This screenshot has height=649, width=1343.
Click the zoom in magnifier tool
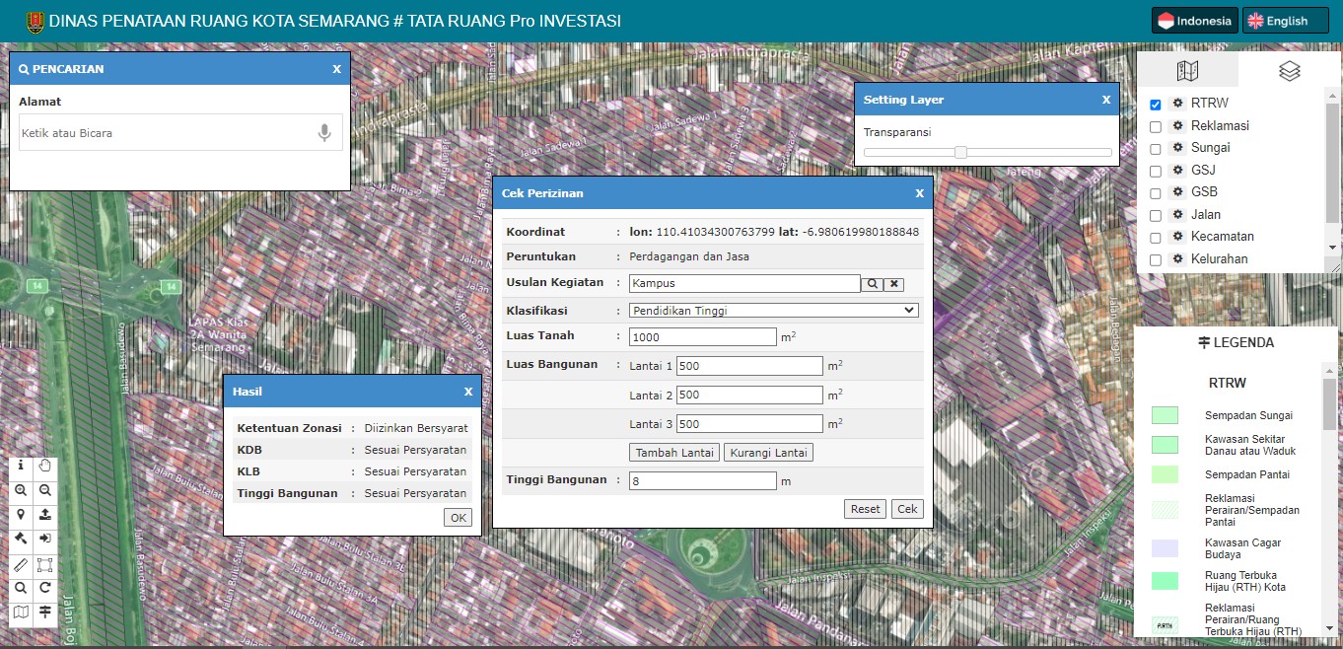tap(21, 490)
